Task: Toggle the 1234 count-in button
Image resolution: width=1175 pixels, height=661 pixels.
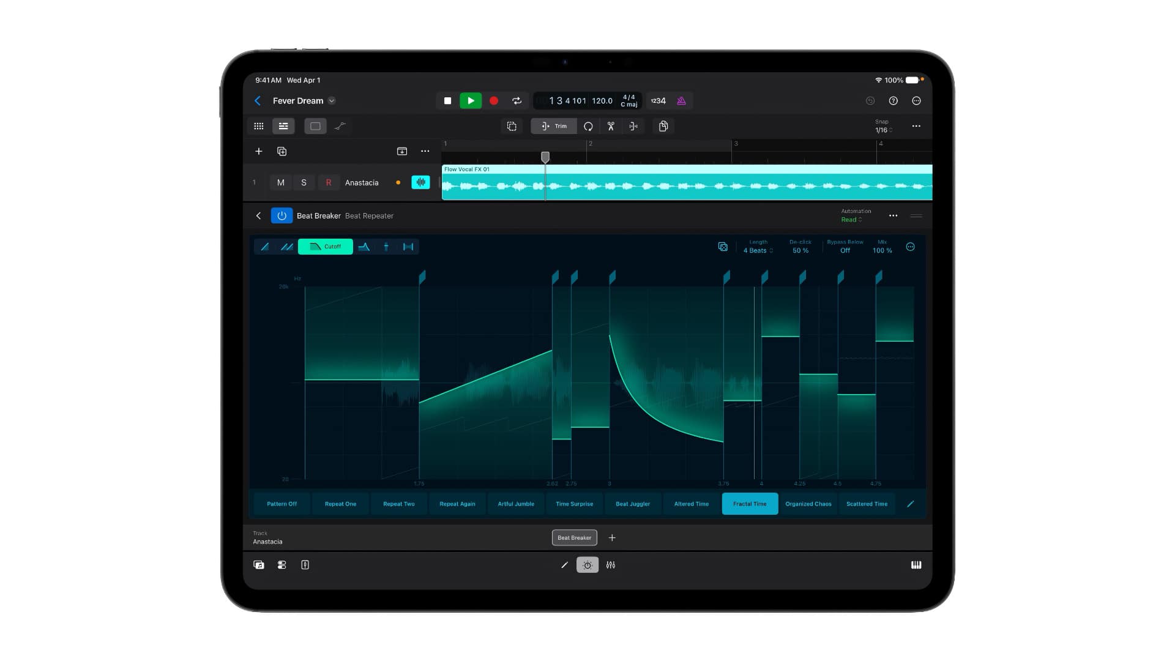Action: [x=658, y=101]
